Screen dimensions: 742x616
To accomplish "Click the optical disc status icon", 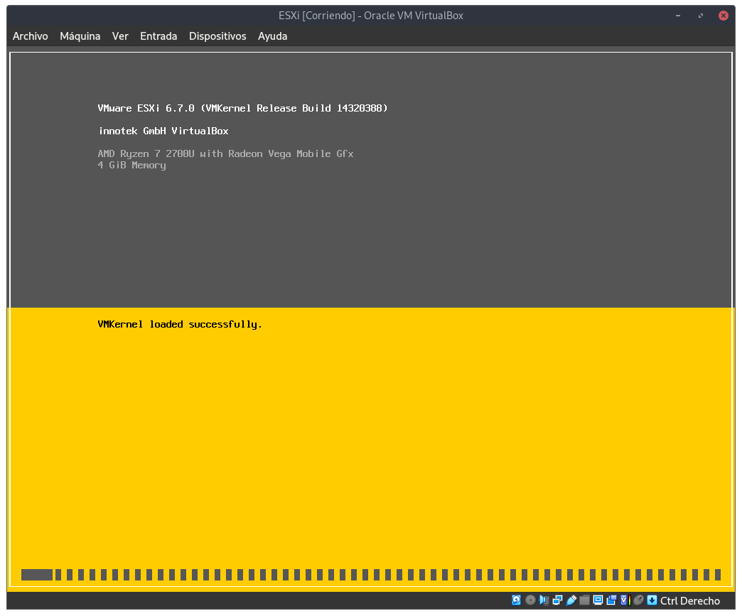I will [x=530, y=600].
